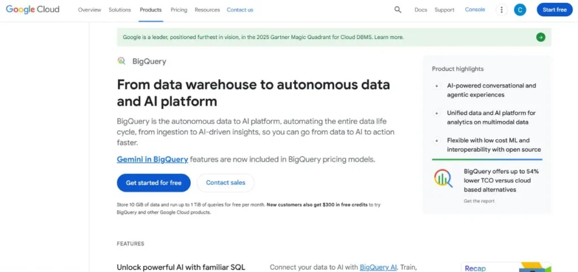Click the BigQuery TCO report icon
The width and height of the screenshot is (578, 272).
coord(443,179)
